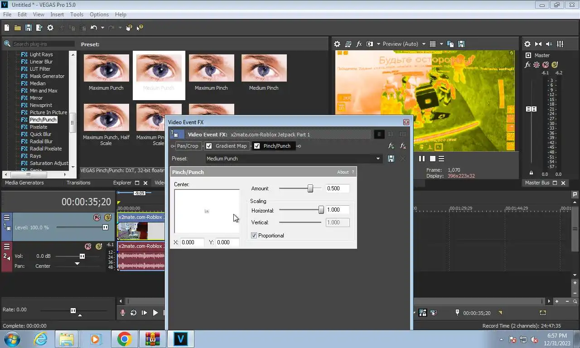Click the Render As toolbar icon
Viewport: 580px width, 348px height.
[39, 28]
